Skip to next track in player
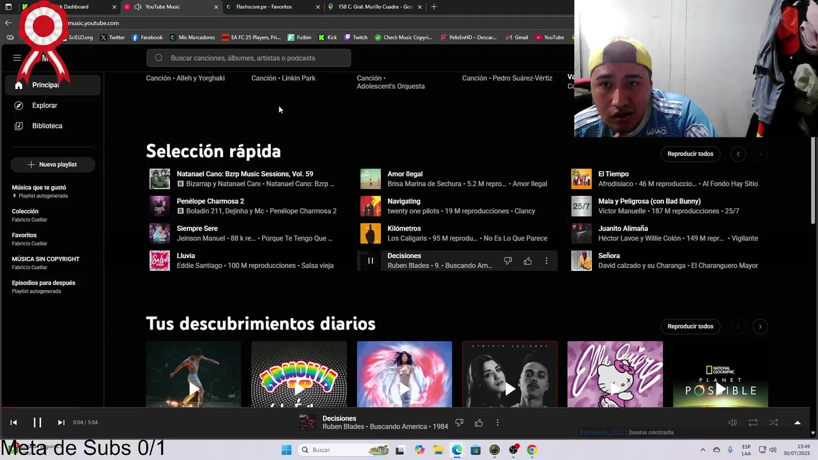Viewport: 818px width, 460px height. click(x=61, y=422)
